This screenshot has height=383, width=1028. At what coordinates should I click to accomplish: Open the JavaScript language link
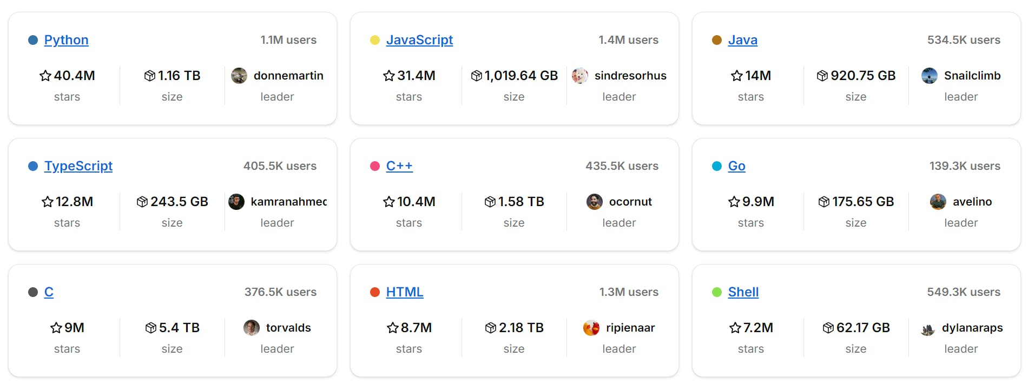[419, 40]
